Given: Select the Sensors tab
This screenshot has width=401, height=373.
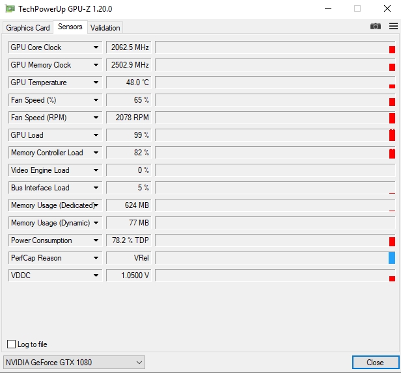Looking at the screenshot, I should pos(70,27).
